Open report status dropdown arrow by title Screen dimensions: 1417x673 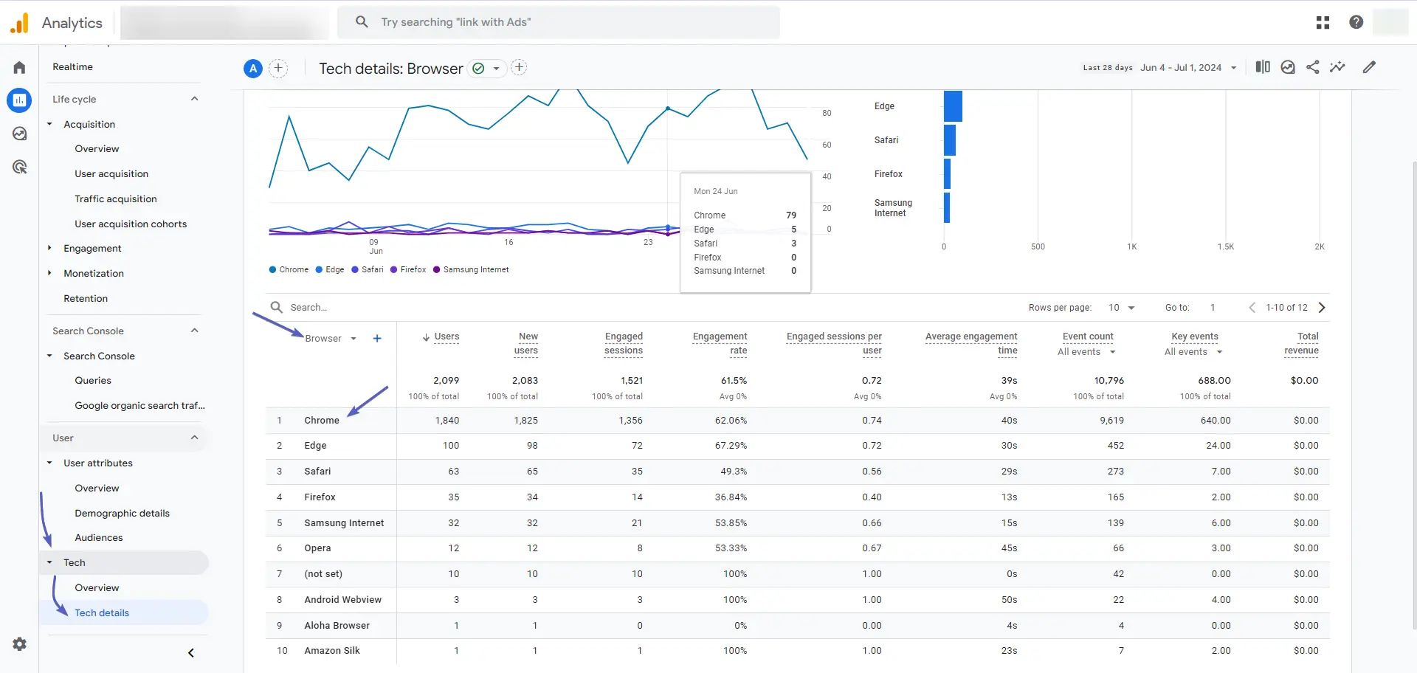click(496, 69)
